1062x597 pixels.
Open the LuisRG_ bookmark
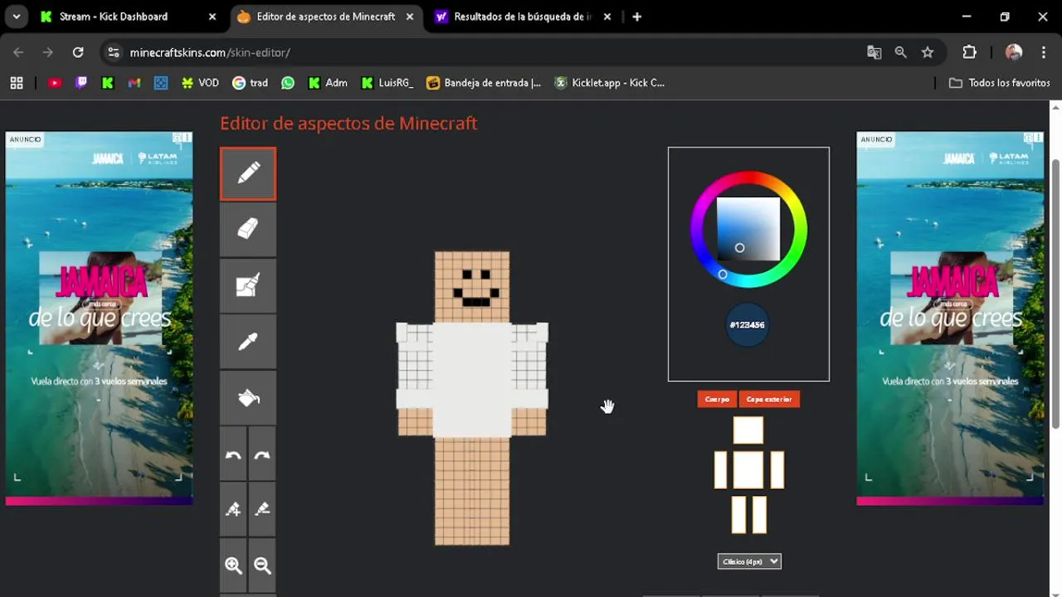tap(387, 83)
